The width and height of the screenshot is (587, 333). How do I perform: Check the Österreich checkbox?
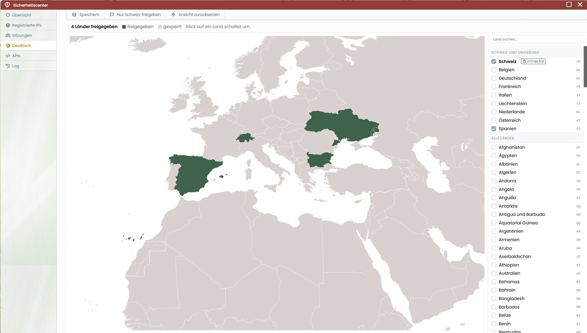pos(494,120)
